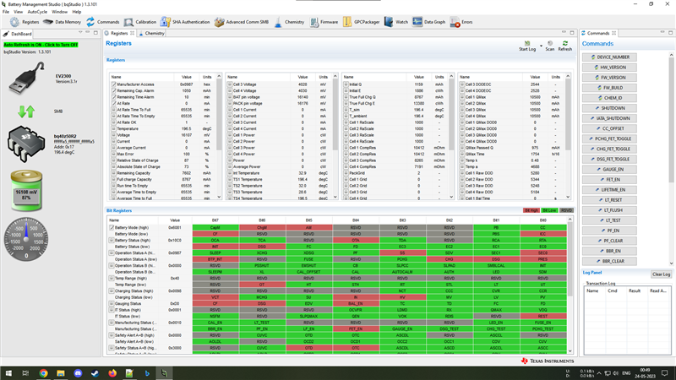676x380 pixels.
Task: Turn off Auto Refresh in DashBoard
Action: coord(41,45)
